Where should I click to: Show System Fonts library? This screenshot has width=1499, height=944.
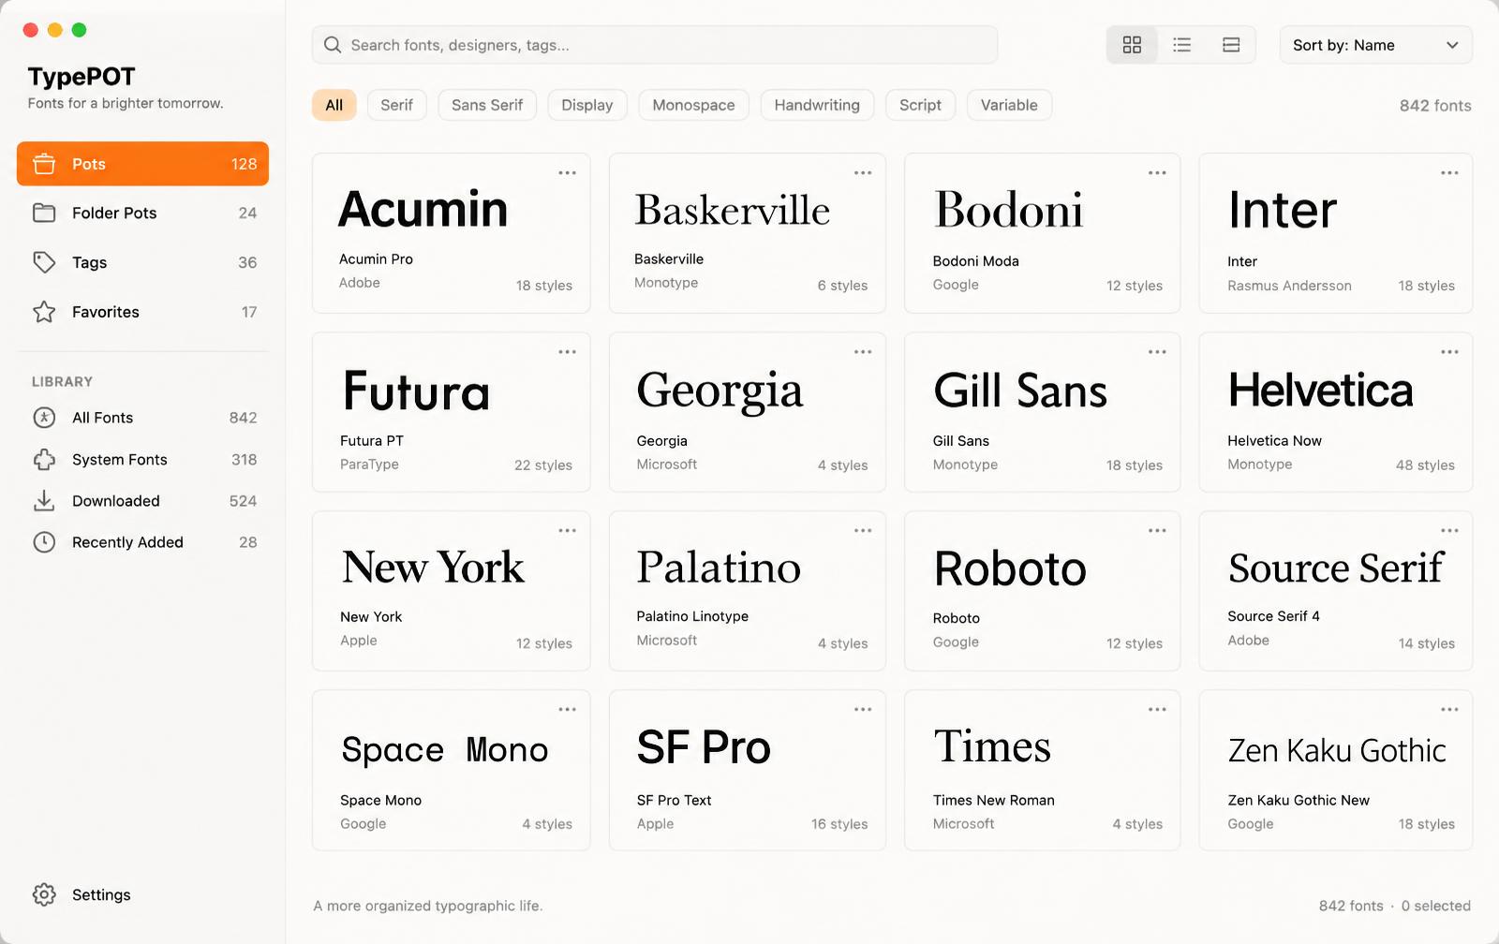[142, 460]
